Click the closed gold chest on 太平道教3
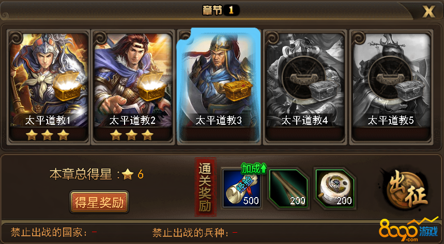 238,90
